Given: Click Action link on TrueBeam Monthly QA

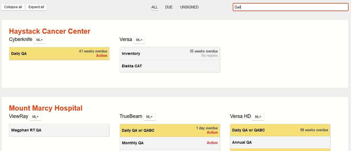Looking at the screenshot, I should coord(212,143).
